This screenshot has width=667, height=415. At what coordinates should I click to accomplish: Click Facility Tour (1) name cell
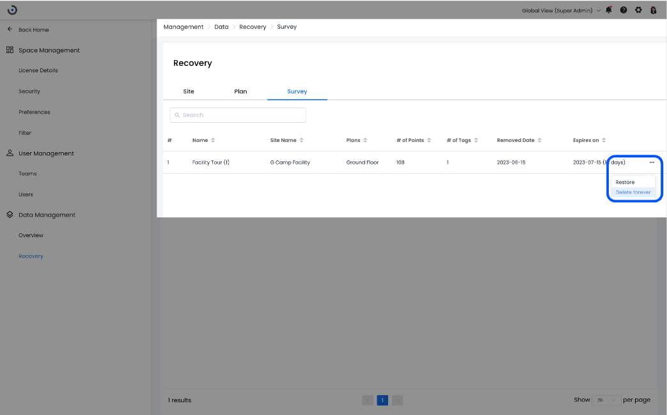pyautogui.click(x=210, y=162)
